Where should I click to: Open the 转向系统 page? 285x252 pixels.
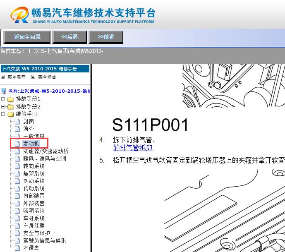click(x=34, y=166)
